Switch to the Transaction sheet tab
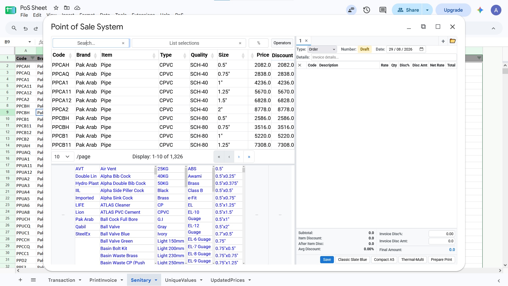508x286 pixels. [61, 280]
